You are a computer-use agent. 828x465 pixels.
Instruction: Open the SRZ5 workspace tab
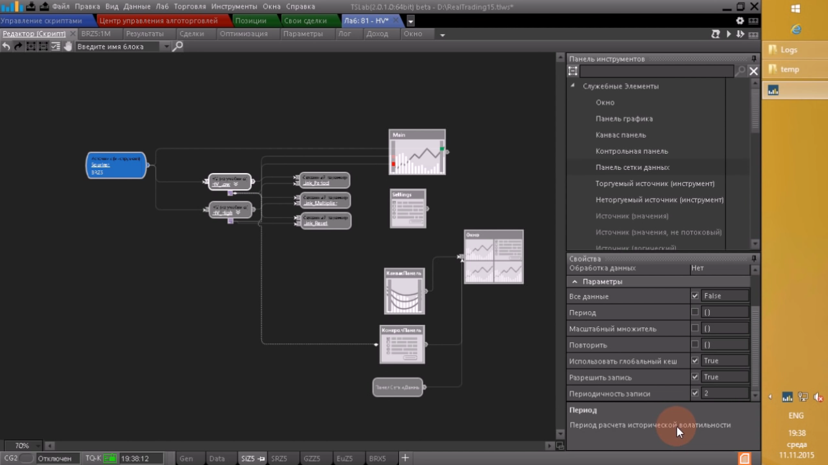[279, 459]
